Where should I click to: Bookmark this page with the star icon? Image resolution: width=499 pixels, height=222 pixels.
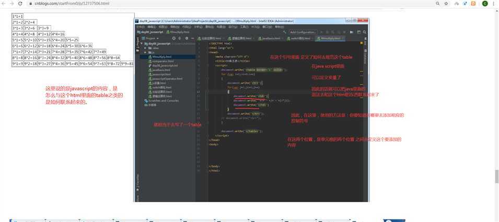pos(446,4)
